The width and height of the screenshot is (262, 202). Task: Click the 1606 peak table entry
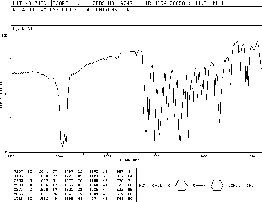click(x=44, y=185)
